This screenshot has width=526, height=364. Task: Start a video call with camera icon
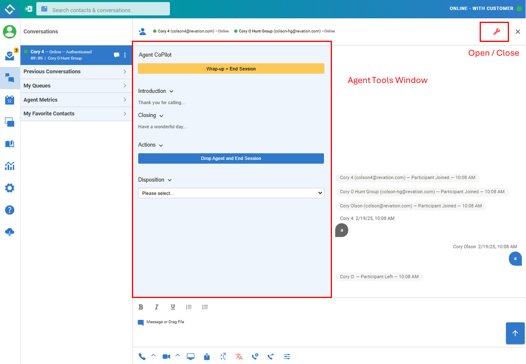coord(166,356)
